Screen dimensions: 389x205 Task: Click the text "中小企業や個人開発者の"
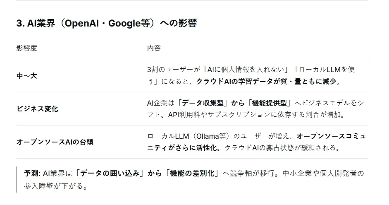pyautogui.click(x=323, y=173)
